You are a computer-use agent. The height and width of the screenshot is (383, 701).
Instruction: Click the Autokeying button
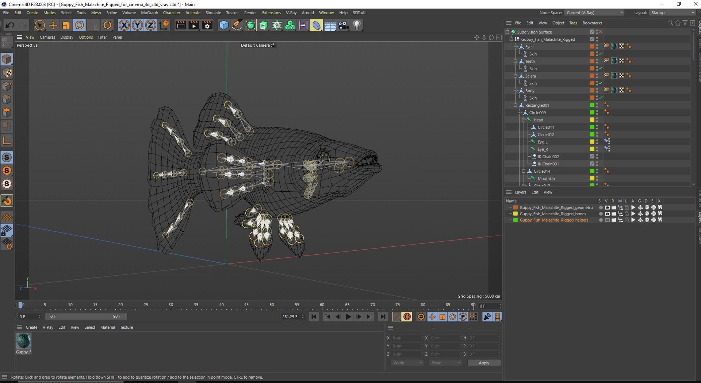(x=407, y=317)
